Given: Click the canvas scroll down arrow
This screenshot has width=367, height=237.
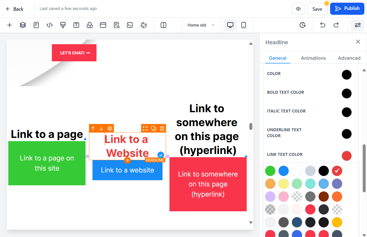Looking at the screenshot, I should (x=251, y=223).
